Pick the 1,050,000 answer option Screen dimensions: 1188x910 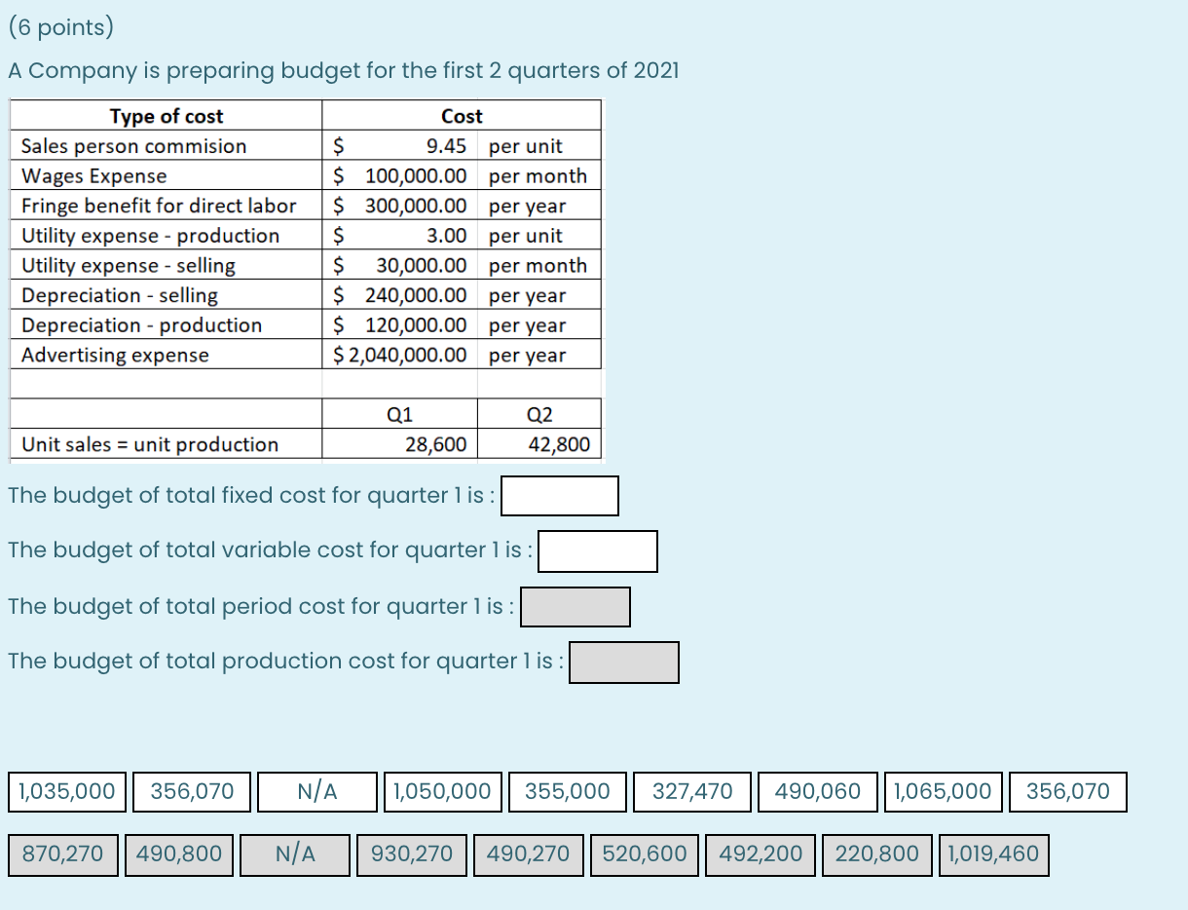point(441,792)
